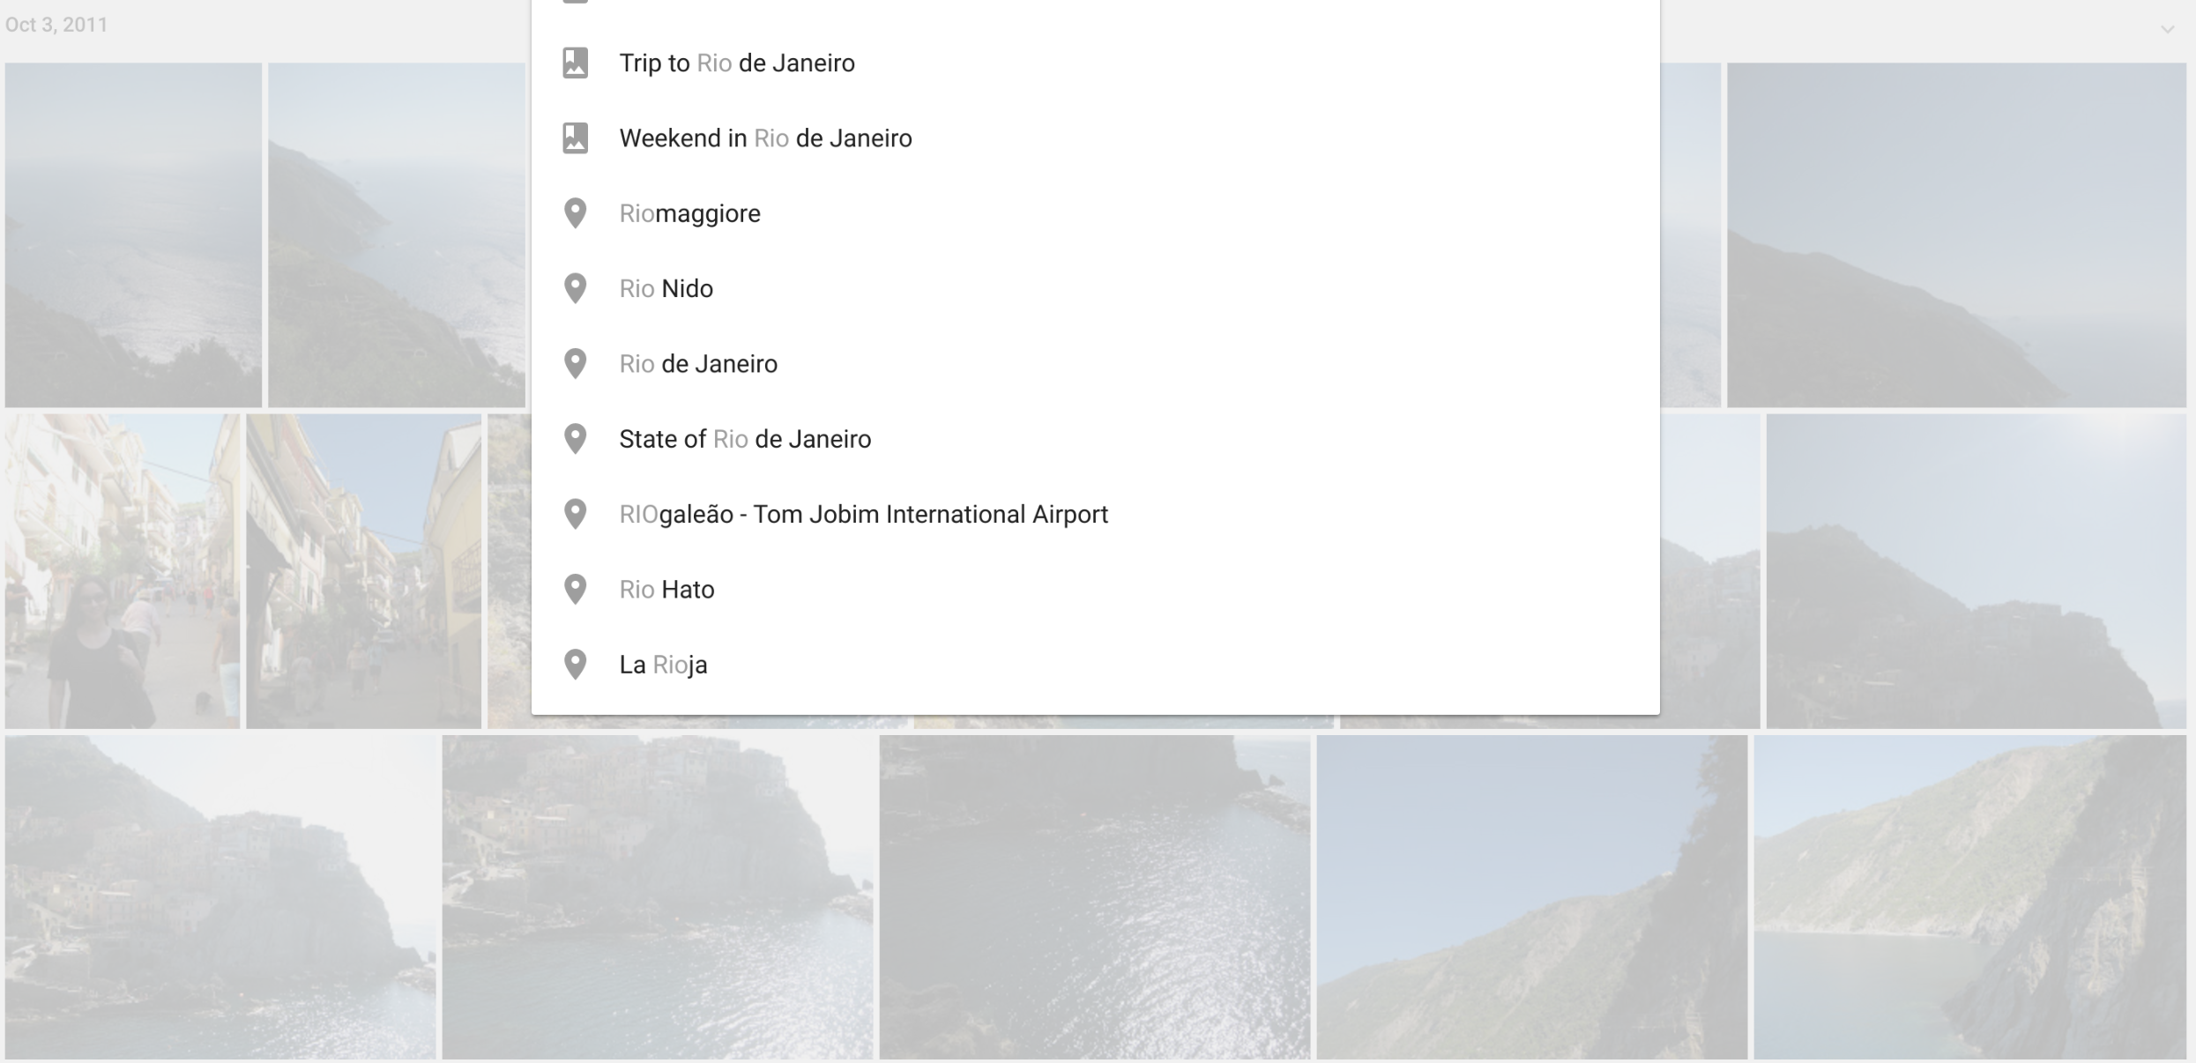Click album icon beside Weekend in Rio de Janeiro
Viewport: 2196px width, 1063px height.
click(x=575, y=138)
